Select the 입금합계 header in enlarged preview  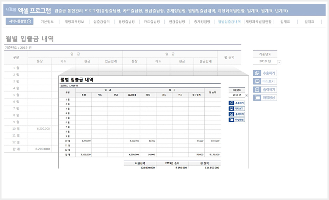click(132, 95)
